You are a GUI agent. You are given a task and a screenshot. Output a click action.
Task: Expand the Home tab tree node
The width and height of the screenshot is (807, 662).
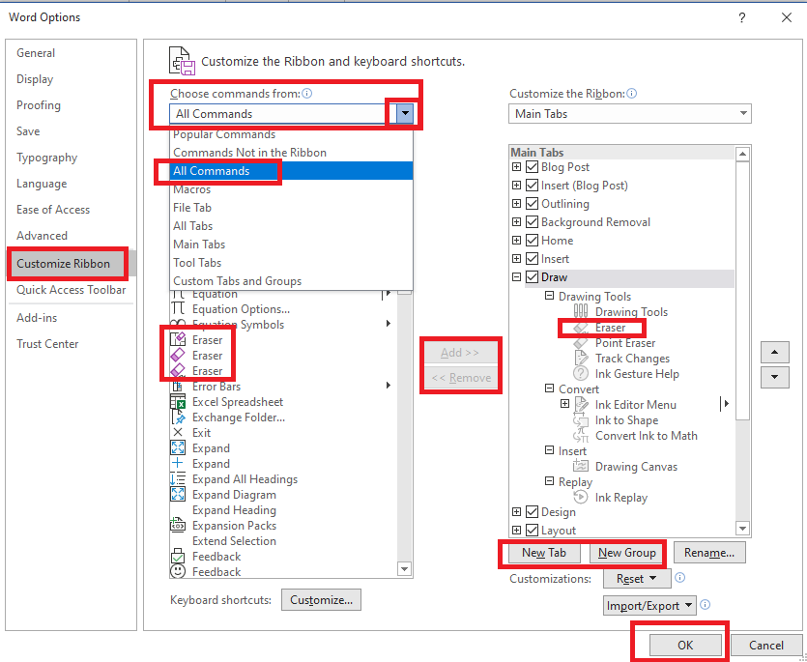pos(517,241)
